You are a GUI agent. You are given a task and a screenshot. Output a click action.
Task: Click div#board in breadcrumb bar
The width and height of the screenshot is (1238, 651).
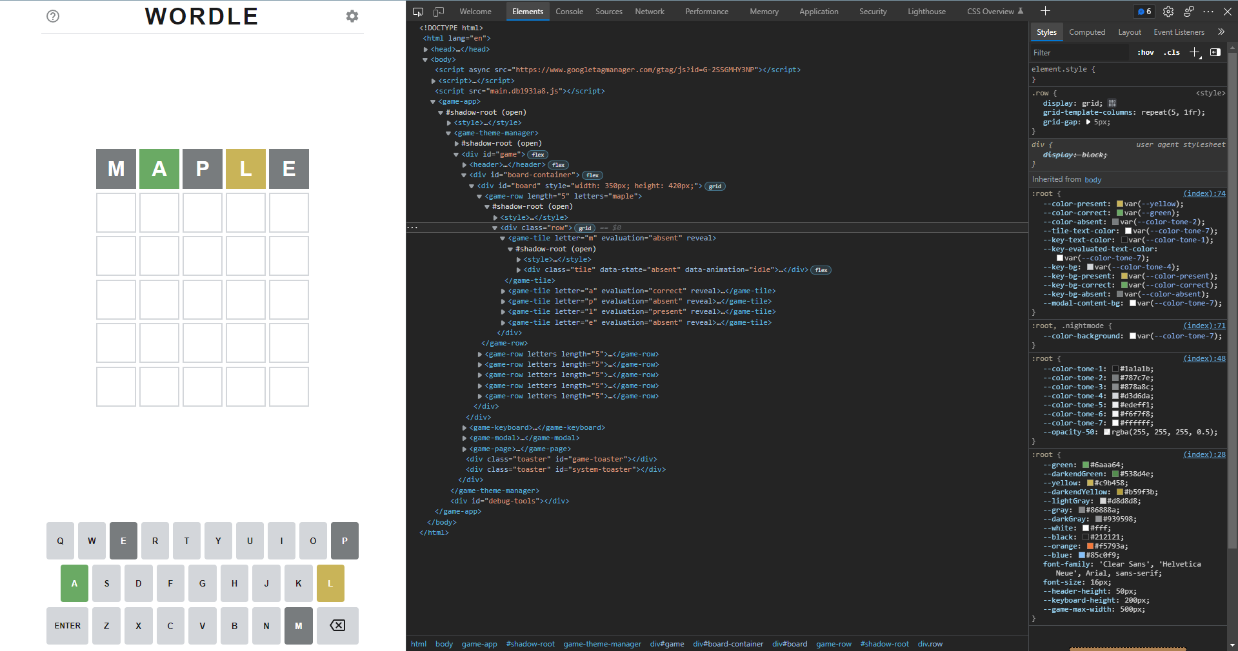790,644
